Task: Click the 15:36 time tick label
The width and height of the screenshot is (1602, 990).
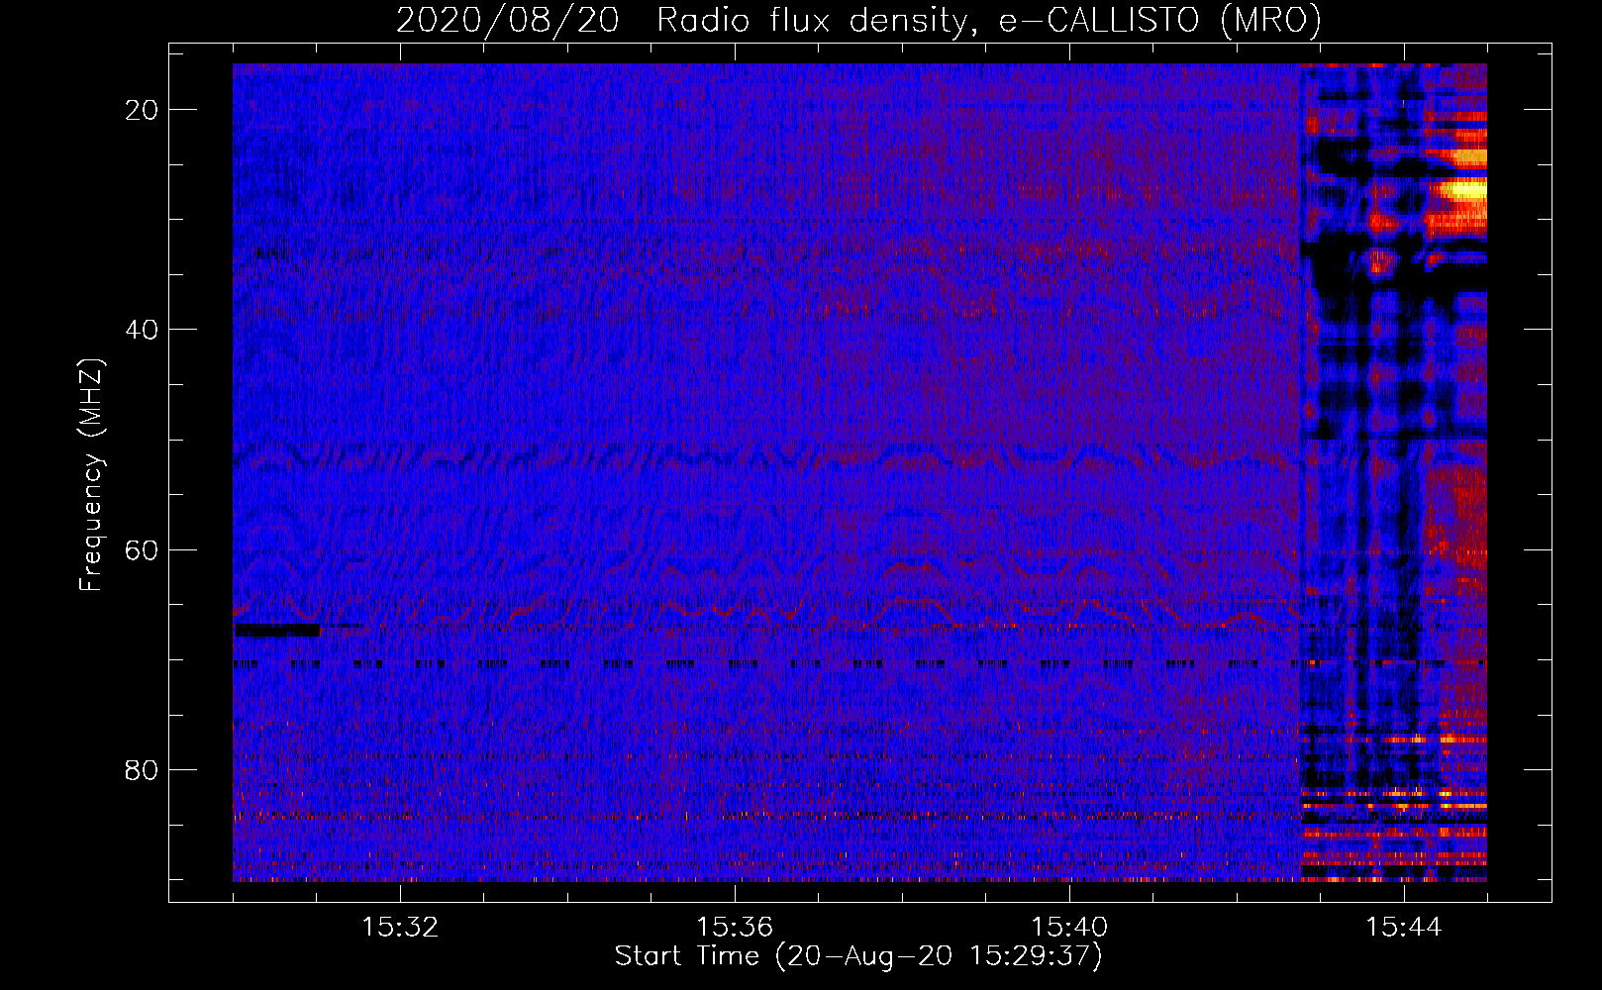Action: pyautogui.click(x=735, y=928)
